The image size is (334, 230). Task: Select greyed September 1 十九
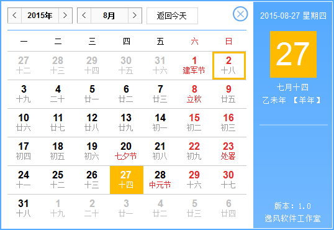(58, 208)
